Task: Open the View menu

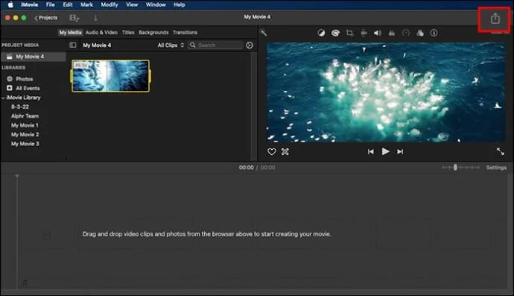Action: pyautogui.click(x=132, y=4)
